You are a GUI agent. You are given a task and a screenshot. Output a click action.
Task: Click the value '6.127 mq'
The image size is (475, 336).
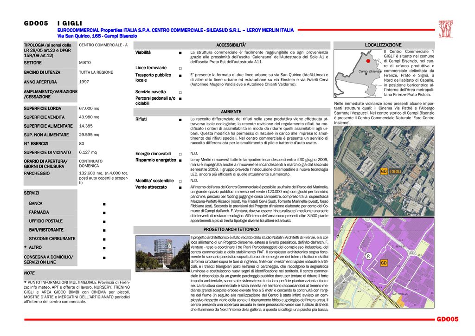tap(88, 152)
